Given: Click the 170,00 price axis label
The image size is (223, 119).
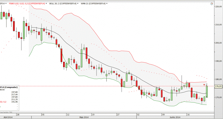Looking at the screenshot, I should (219, 97).
